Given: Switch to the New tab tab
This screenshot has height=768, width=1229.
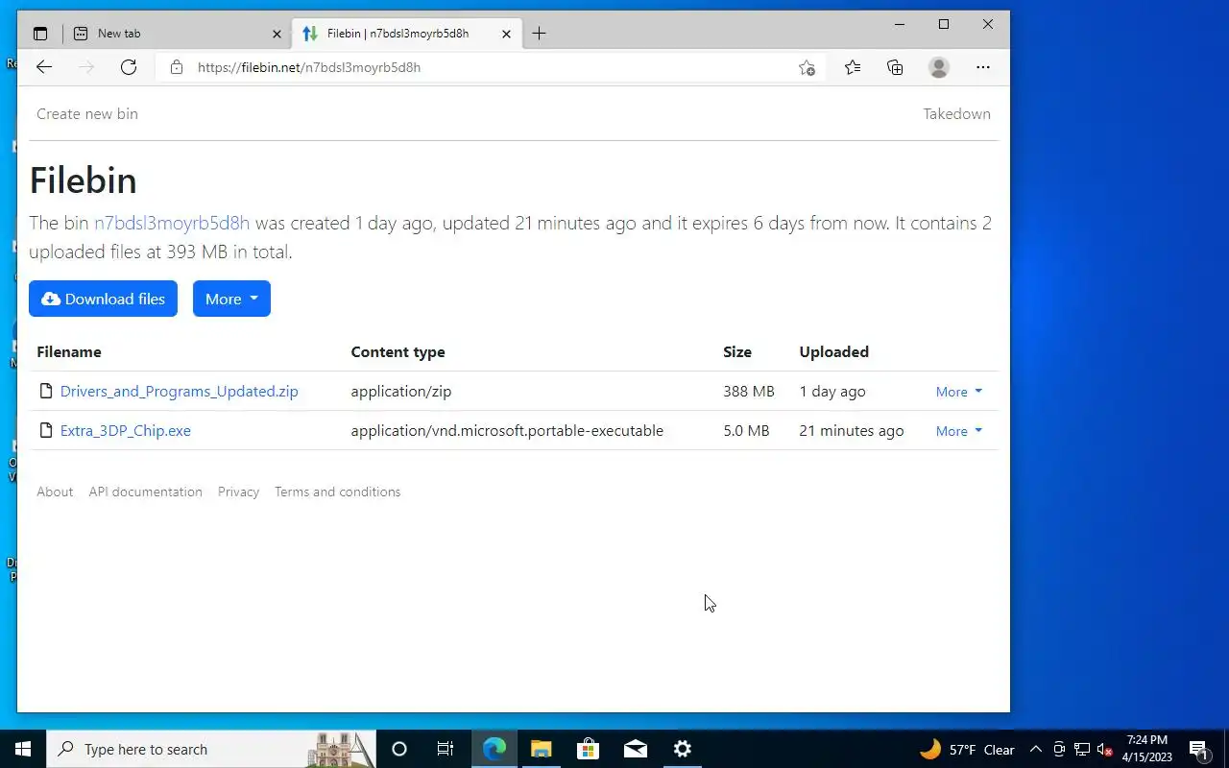Looking at the screenshot, I should point(179,34).
